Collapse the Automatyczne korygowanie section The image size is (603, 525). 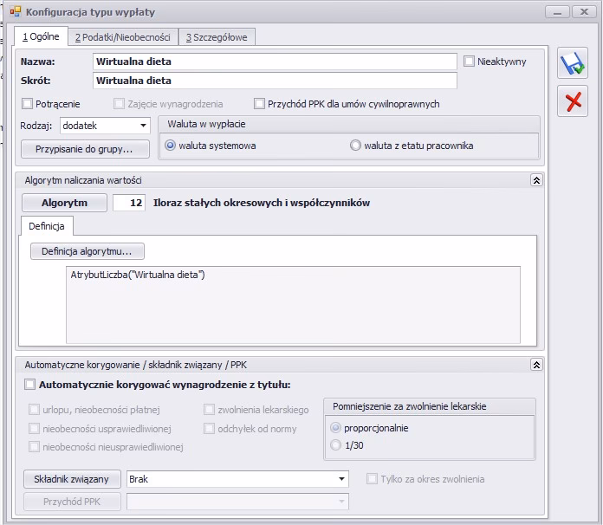point(536,365)
